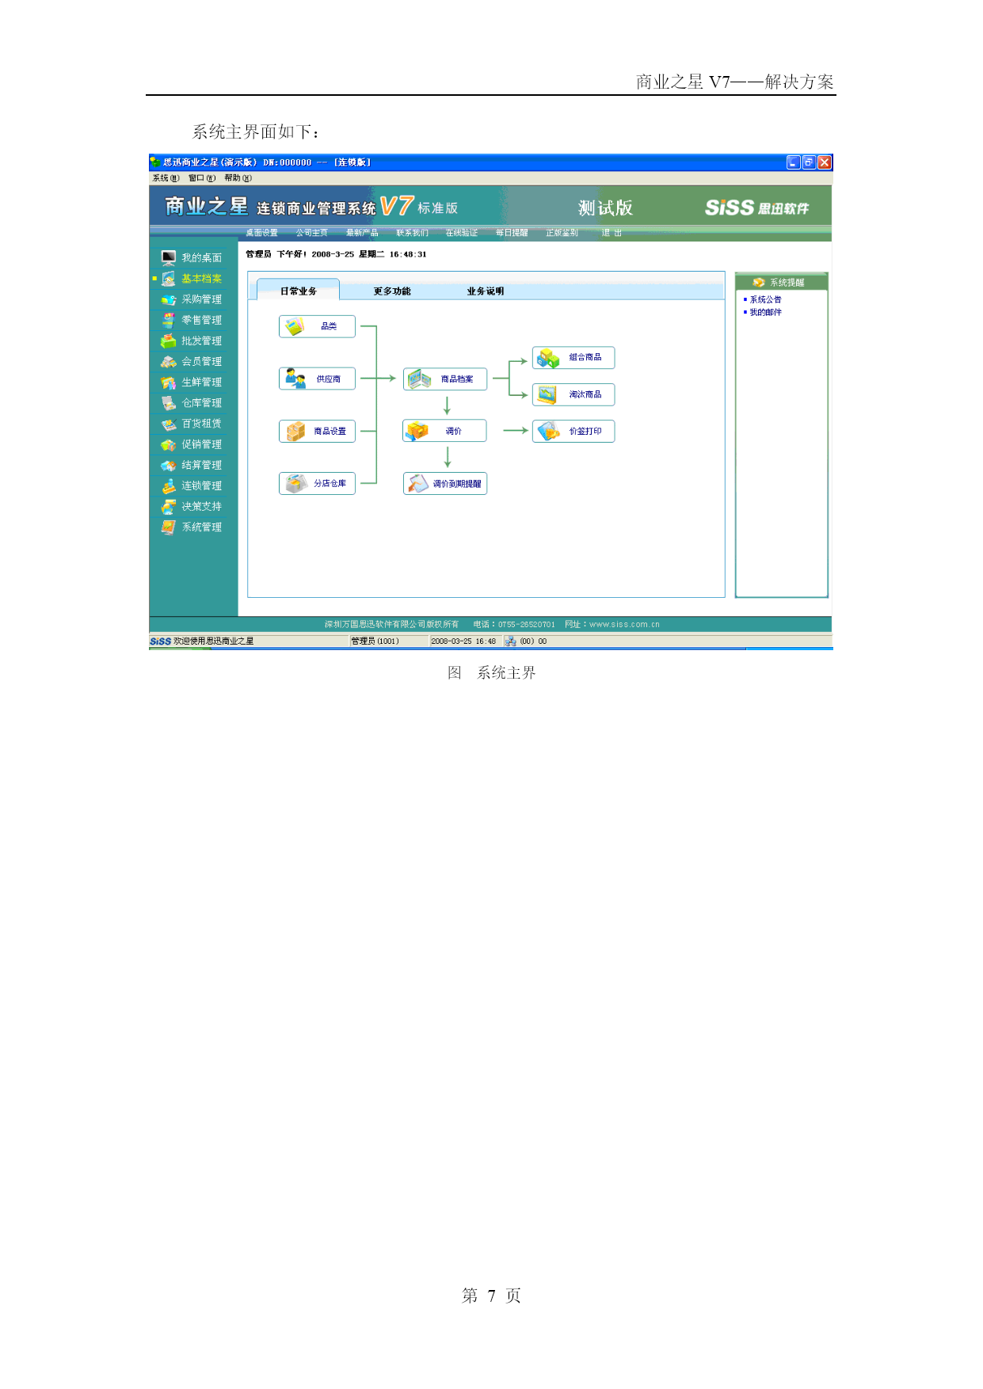Click 最新产品 link
Image resolution: width=983 pixels, height=1389 pixels.
click(x=362, y=233)
